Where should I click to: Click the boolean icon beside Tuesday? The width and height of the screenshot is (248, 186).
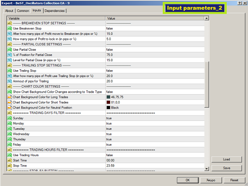point(10,129)
